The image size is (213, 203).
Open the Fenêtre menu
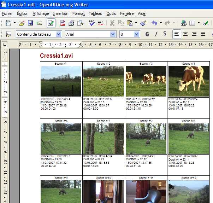pos(127,13)
